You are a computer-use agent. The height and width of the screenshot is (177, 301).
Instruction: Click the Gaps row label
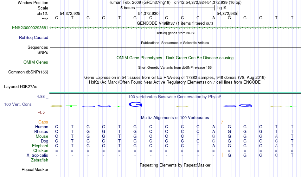(x=43, y=122)
